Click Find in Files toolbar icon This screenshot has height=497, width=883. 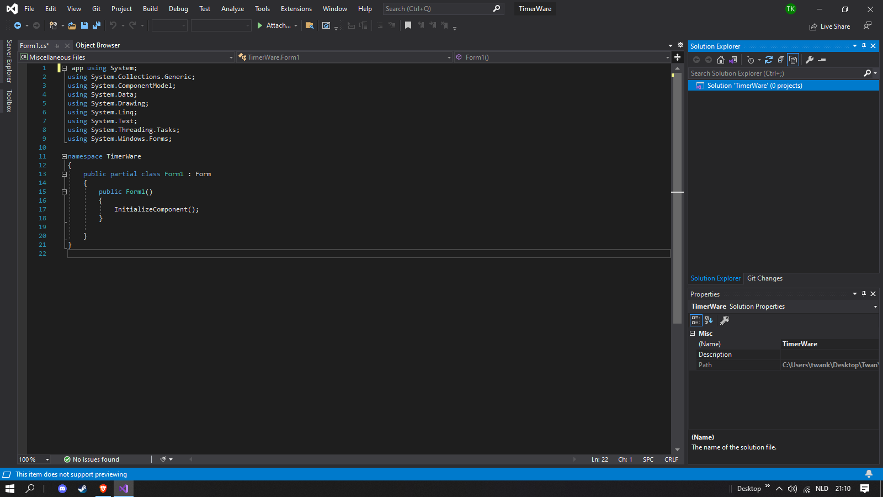point(310,25)
